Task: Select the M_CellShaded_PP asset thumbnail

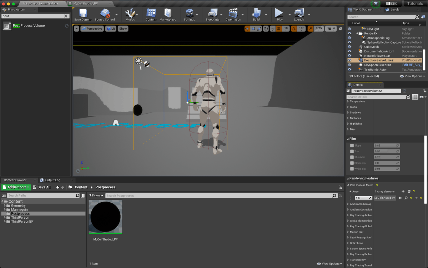Action: [x=105, y=217]
